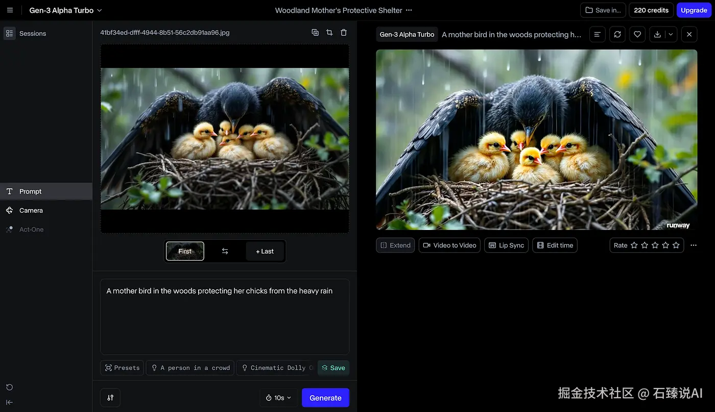Favorite the output with heart icon

click(637, 34)
